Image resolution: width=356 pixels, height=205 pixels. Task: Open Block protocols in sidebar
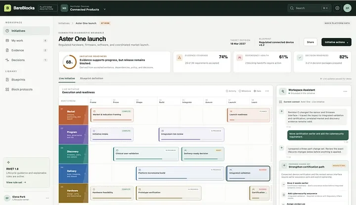26,89
